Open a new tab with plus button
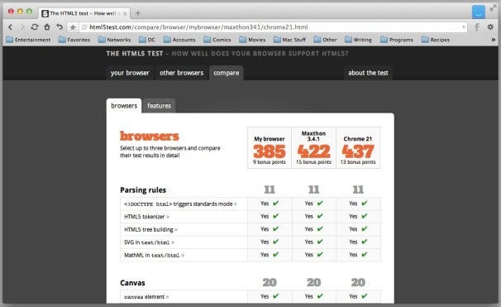This screenshot has width=501, height=307. point(138,13)
